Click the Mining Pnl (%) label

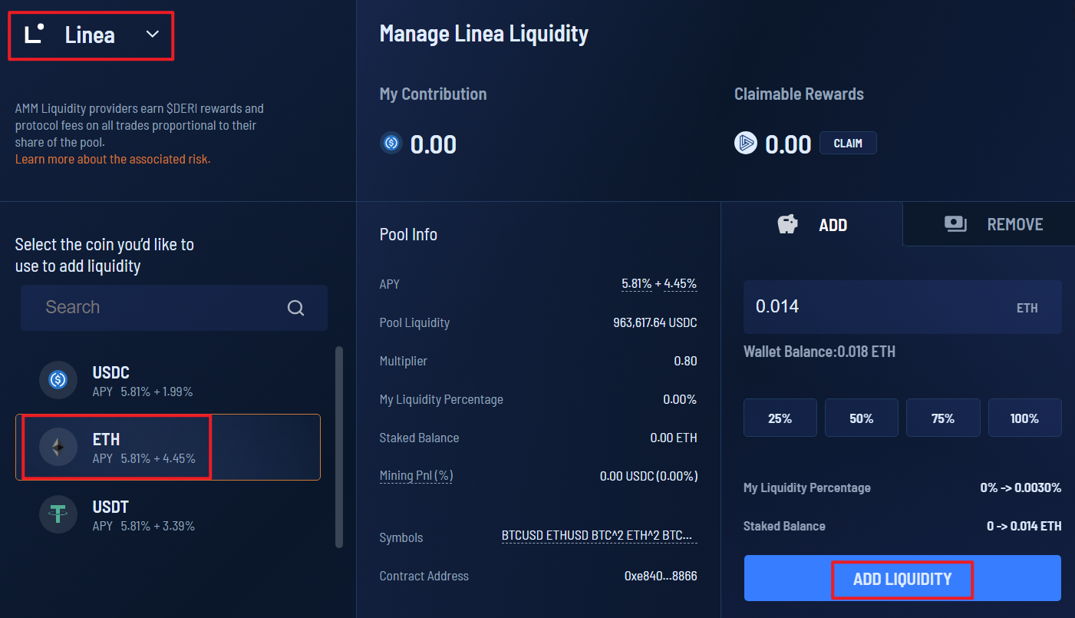pos(416,476)
